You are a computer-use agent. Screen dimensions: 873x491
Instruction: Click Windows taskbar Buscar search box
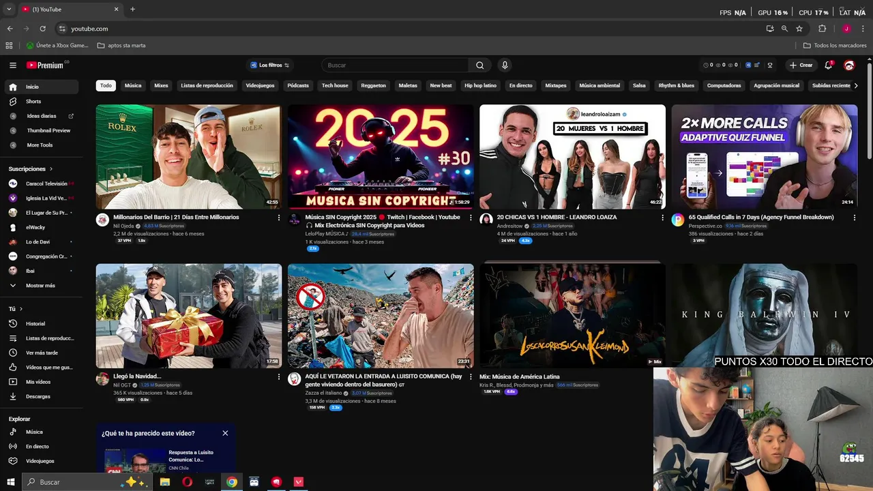[87, 482]
